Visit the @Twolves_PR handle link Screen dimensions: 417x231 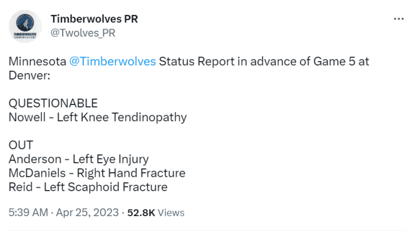83,33
